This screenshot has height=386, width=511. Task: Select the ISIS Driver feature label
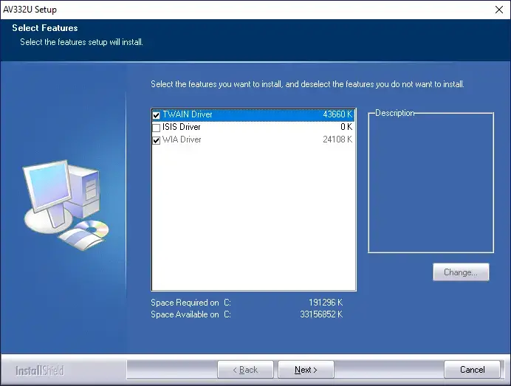click(181, 128)
